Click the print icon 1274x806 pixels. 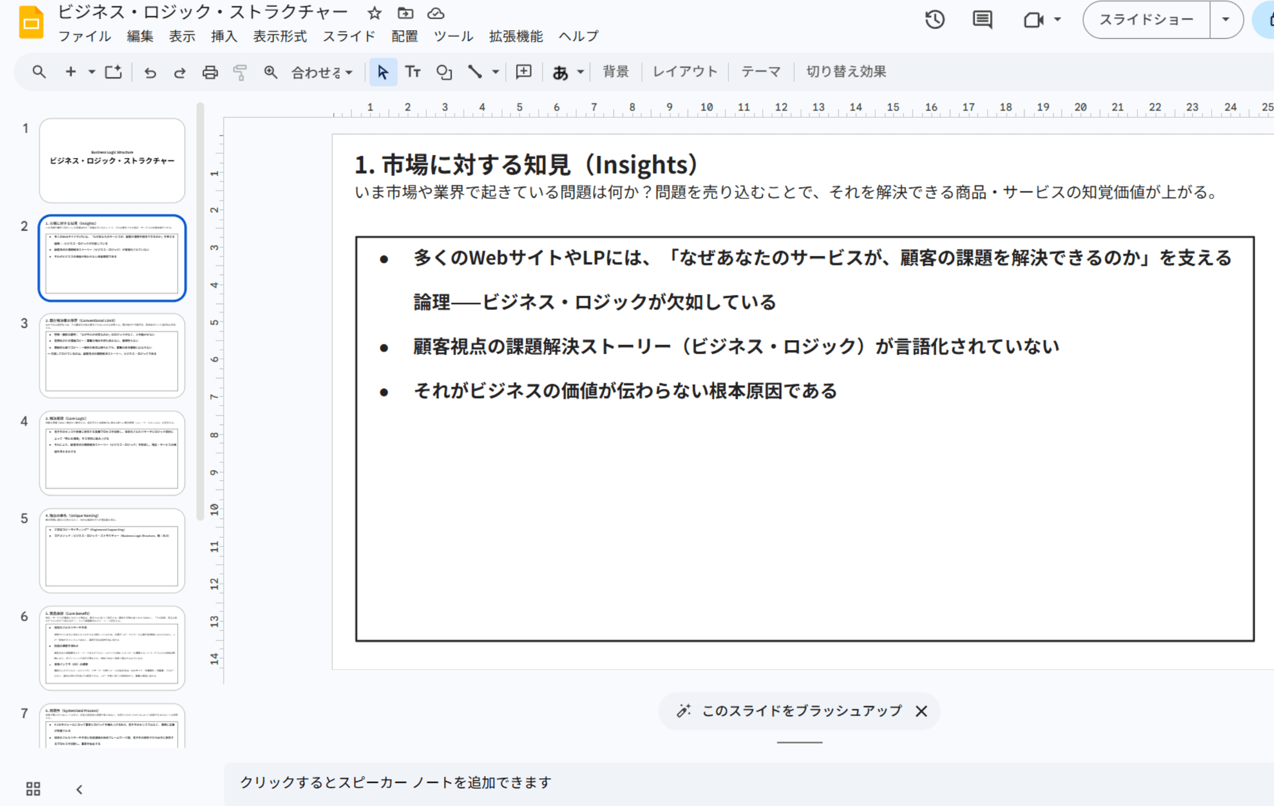pos(210,72)
